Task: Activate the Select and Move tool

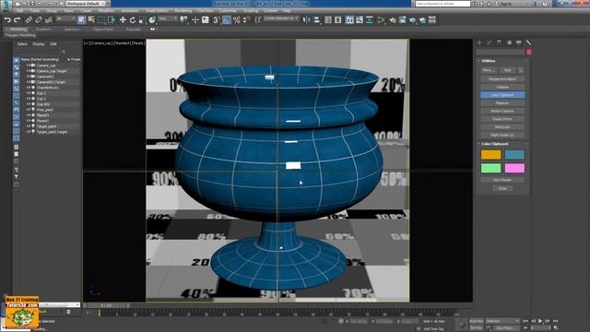Action: (123, 20)
